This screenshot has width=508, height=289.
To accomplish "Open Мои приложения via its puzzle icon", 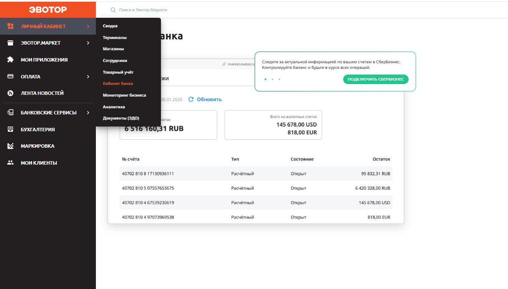I will [10, 59].
